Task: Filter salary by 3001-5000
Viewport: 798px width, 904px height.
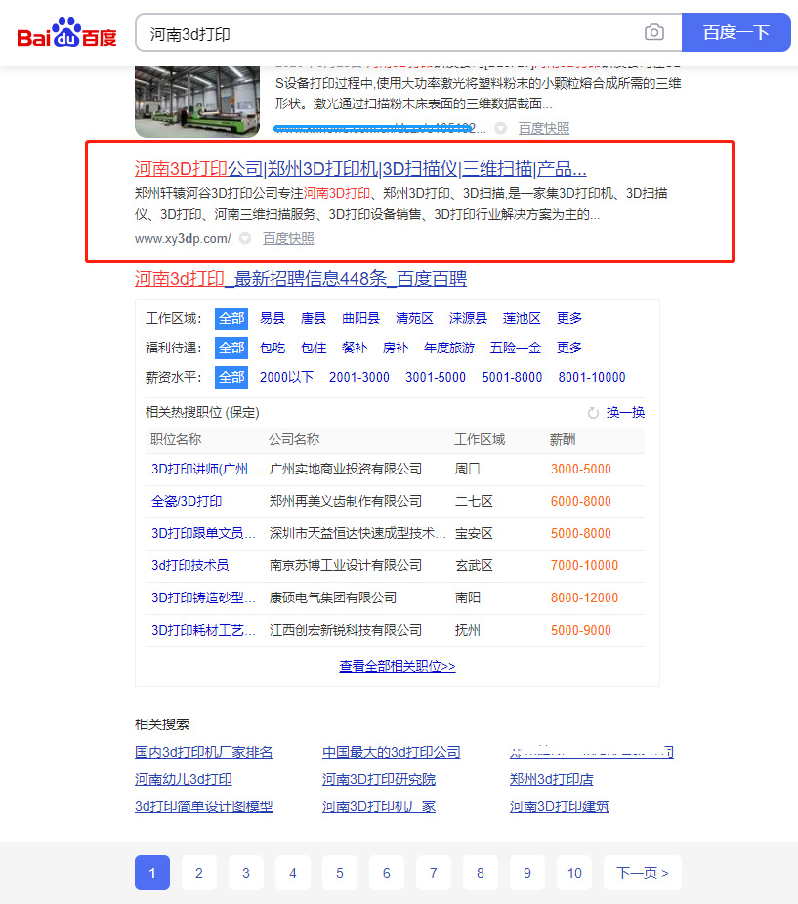Action: tap(436, 377)
